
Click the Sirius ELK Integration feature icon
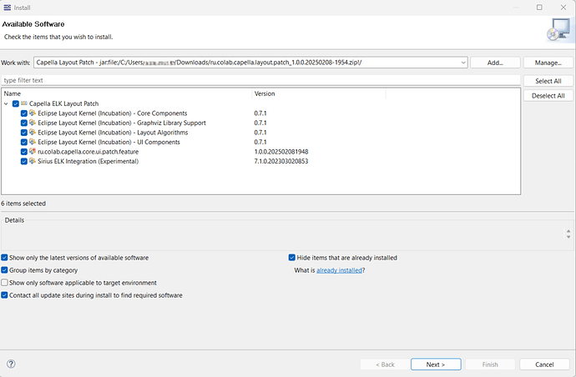(x=33, y=161)
